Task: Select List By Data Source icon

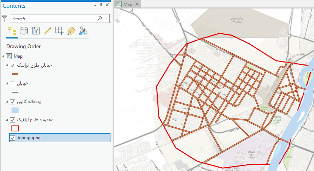Action: tap(24, 31)
